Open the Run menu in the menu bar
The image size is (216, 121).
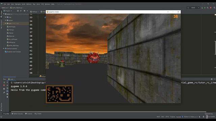[34, 4]
